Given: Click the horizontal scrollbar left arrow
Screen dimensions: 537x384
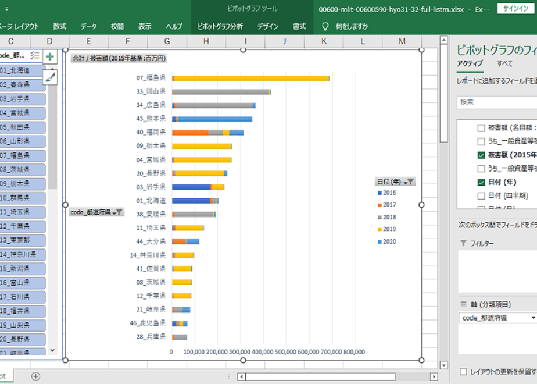Looking at the screenshot, I should pyautogui.click(x=241, y=376).
